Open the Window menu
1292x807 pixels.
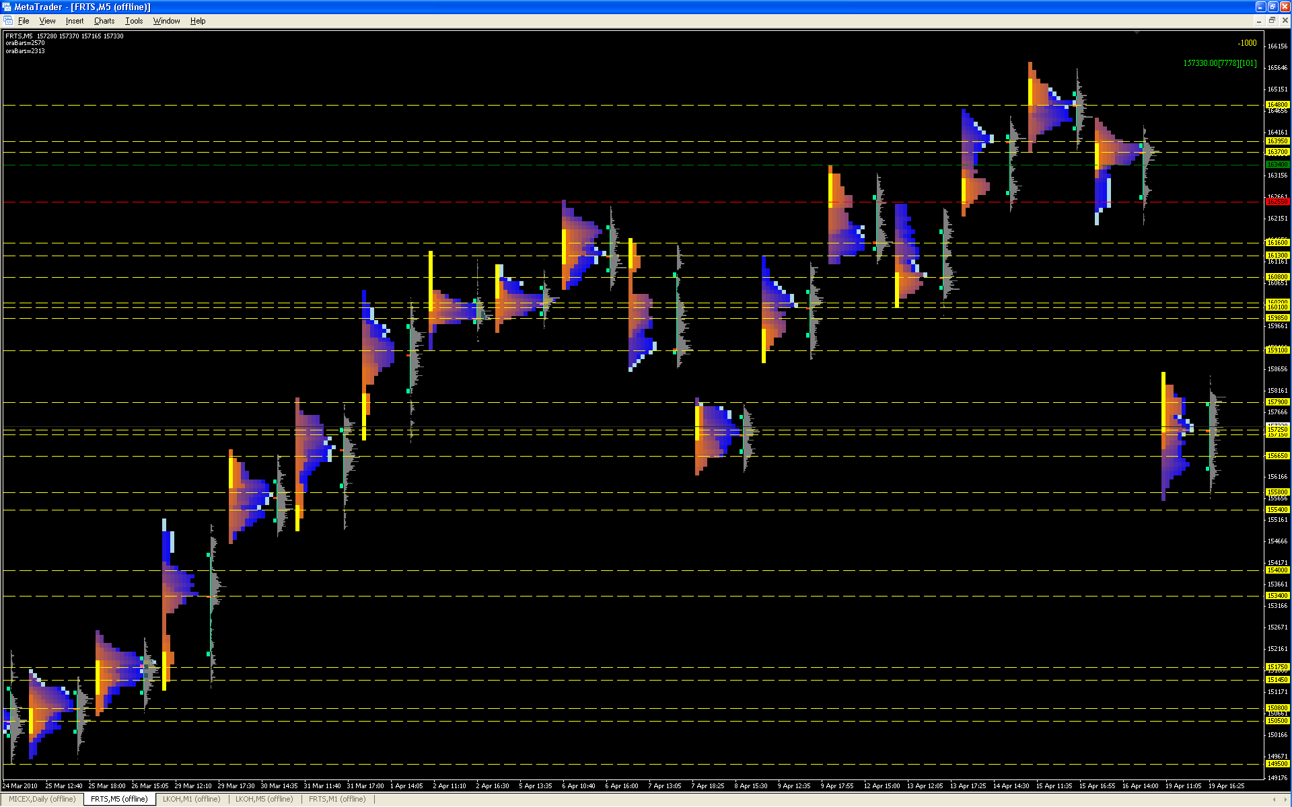coord(166,21)
